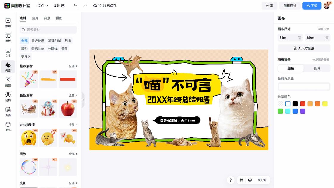Screen dimensions: 334x188
Task: Switch to the 背景 tab
Action: point(47,18)
